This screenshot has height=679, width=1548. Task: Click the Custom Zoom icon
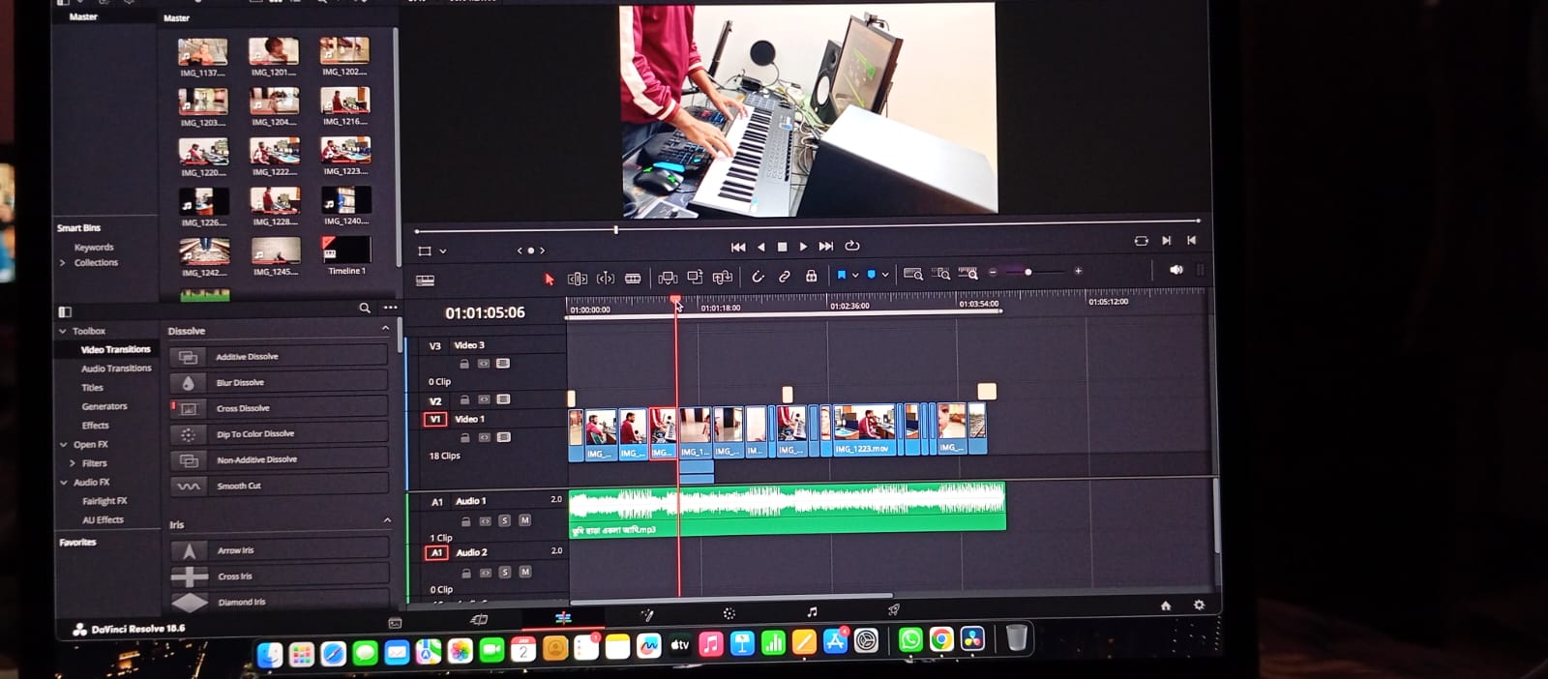pos(967,274)
